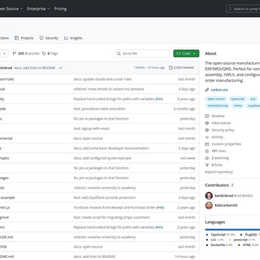View the 8 forks list
260x260 pixels.
(217, 165)
